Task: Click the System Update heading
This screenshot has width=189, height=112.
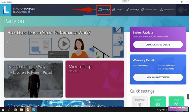Action: point(143,32)
